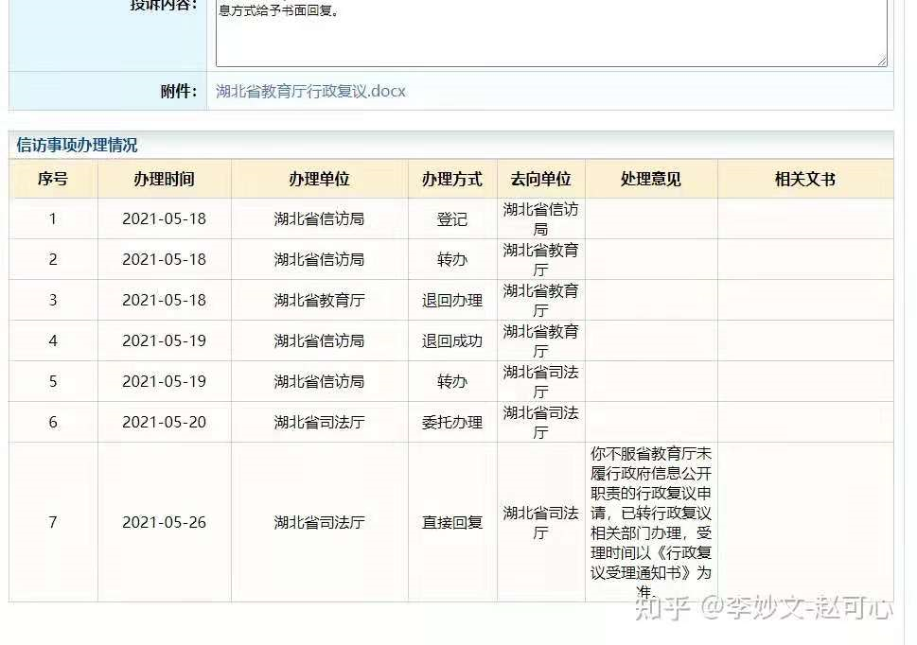Click 退回成功 in row 4
This screenshot has width=917, height=645.
[x=452, y=340]
